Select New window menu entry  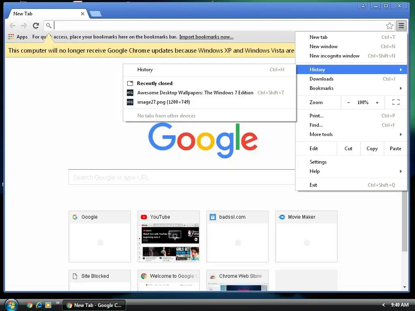pos(351,46)
